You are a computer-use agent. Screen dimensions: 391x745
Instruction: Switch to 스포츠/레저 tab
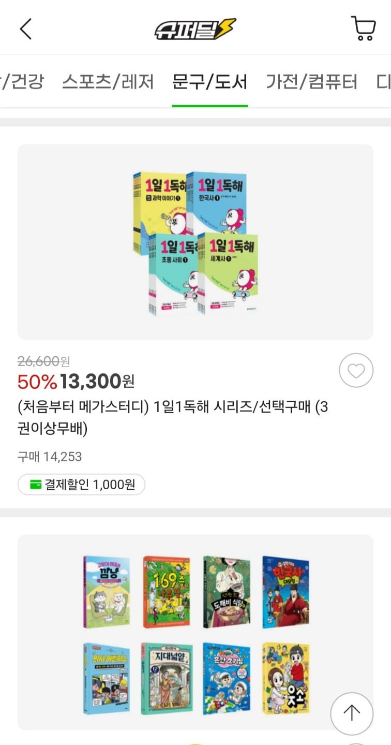tap(108, 82)
